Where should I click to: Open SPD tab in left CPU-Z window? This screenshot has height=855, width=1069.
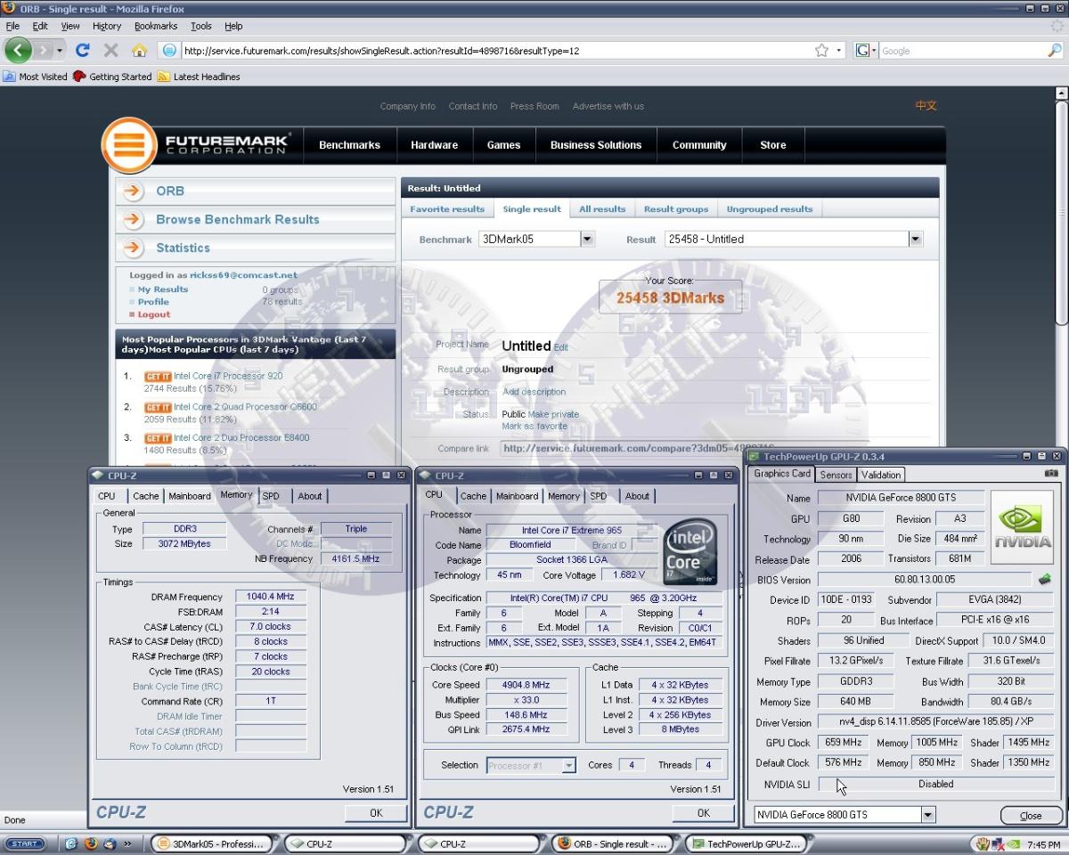[271, 496]
